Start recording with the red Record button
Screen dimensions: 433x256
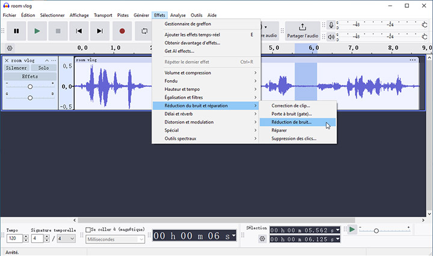coord(122,31)
